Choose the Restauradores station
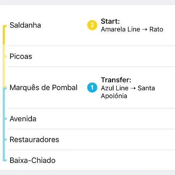The height and width of the screenshot is (175, 175). click(x=34, y=140)
